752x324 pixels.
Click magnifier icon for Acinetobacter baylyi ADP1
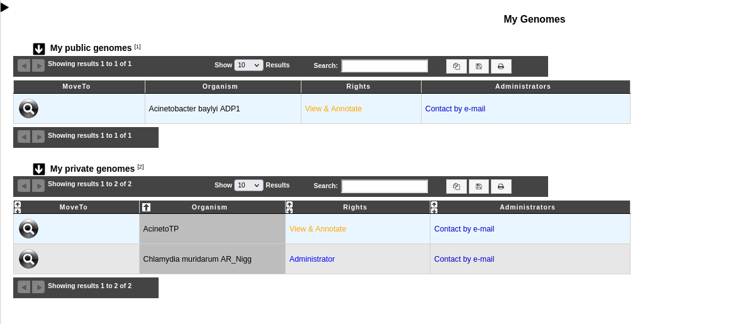click(28, 109)
